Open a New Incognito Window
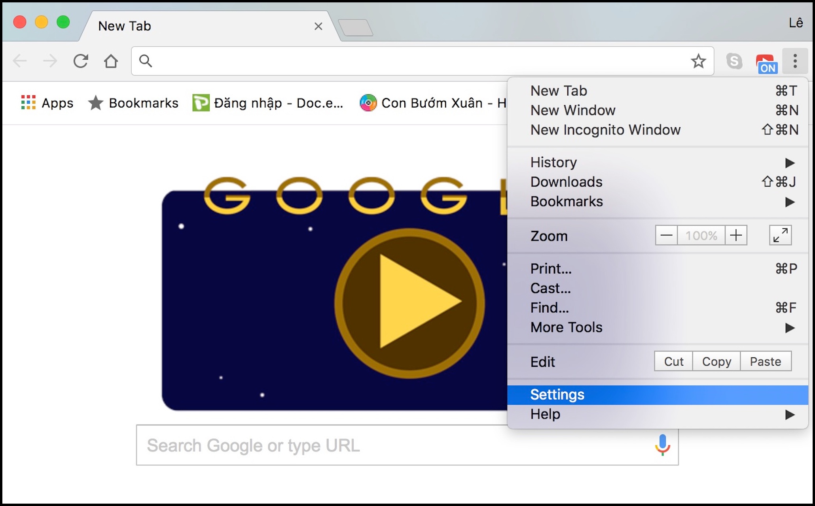This screenshot has width=815, height=506. click(605, 129)
